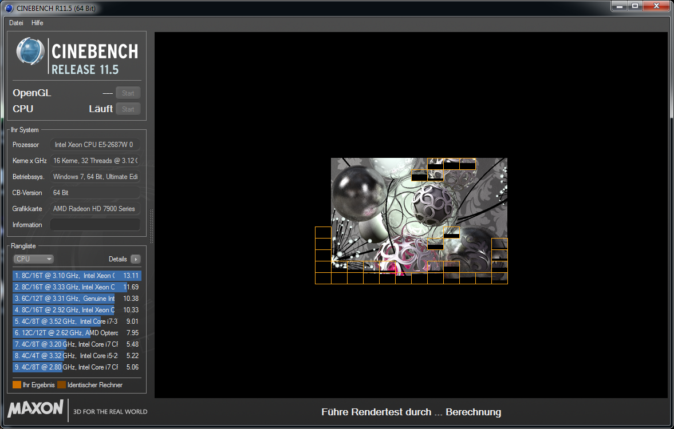The height and width of the screenshot is (429, 674).
Task: Select ranking row 5 Intel Core i7-3 9.01
Action: (x=77, y=321)
